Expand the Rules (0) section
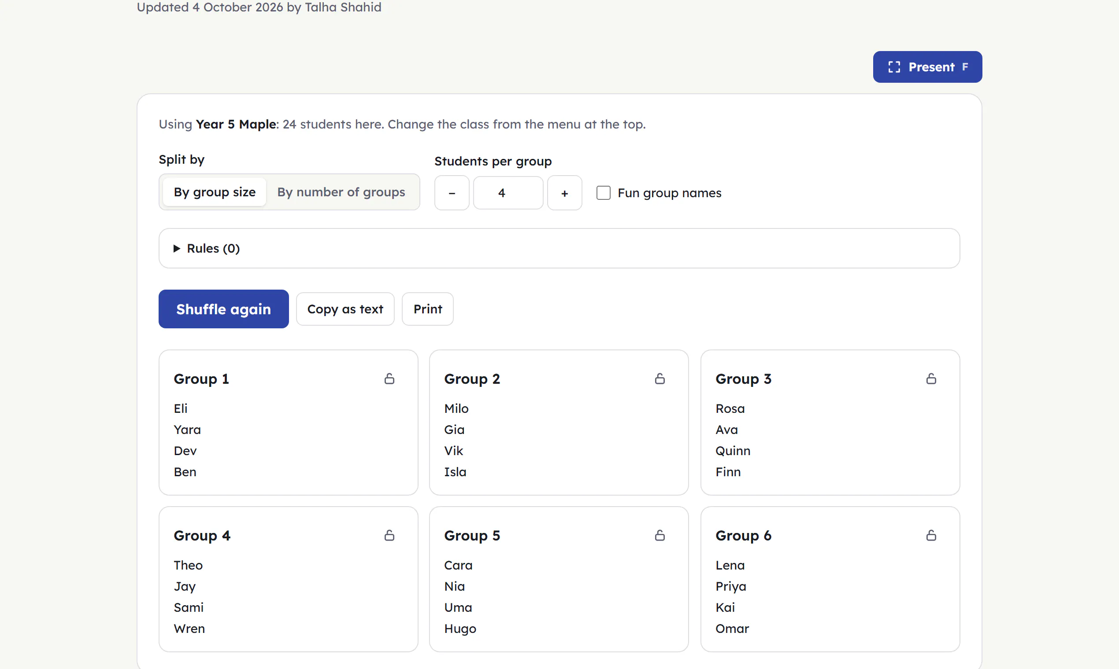 (x=559, y=248)
